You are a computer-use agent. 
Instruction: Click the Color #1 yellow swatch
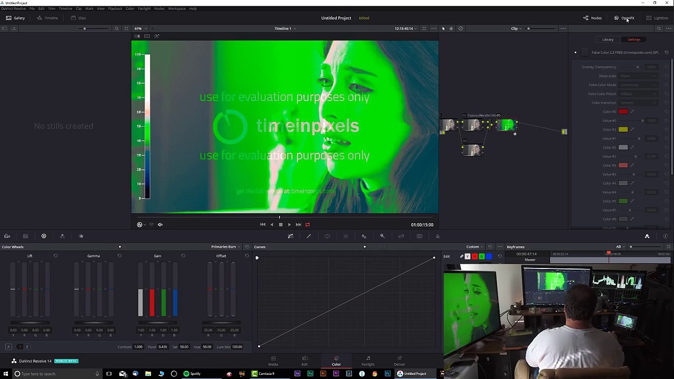[x=623, y=129]
